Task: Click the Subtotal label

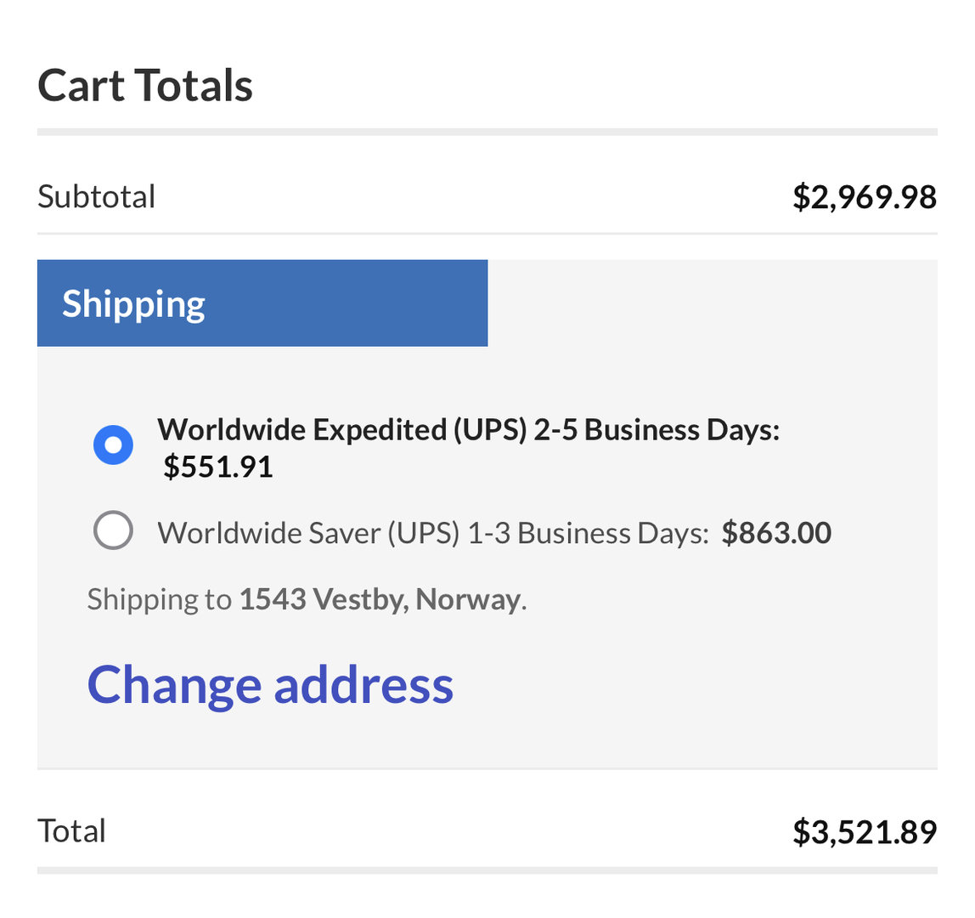Action: 96,197
